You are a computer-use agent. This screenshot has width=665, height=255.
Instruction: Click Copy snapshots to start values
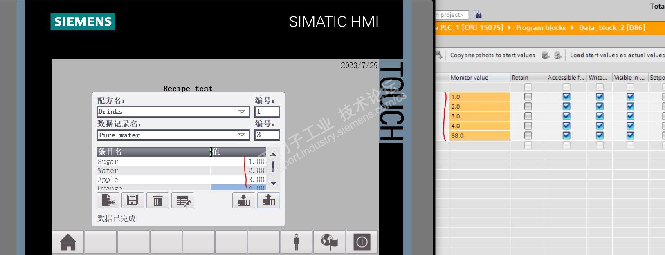492,55
